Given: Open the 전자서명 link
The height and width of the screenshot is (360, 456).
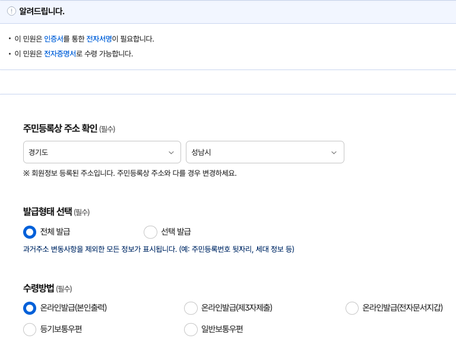Looking at the screenshot, I should tap(99, 39).
